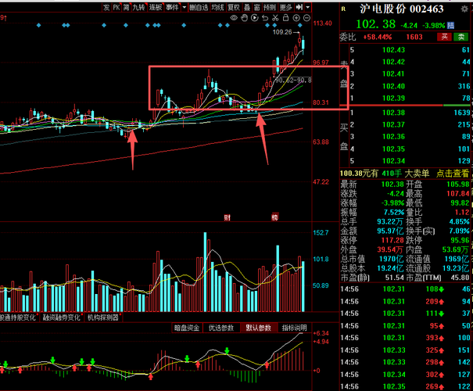Open the 更多 more menu
Screen dimensions: 473x391
[286, 7]
